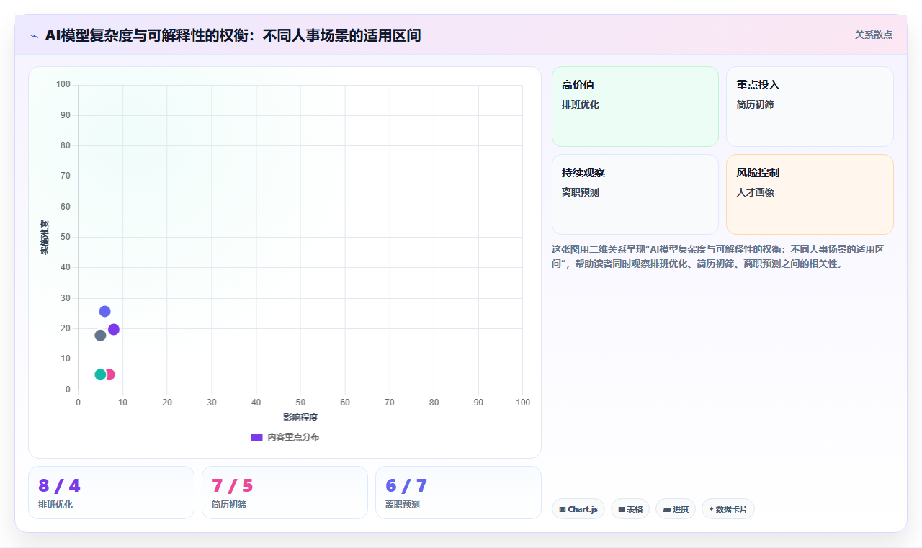922x548 pixels.
Task: Click the gray scatter point near 18
Action: point(100,335)
